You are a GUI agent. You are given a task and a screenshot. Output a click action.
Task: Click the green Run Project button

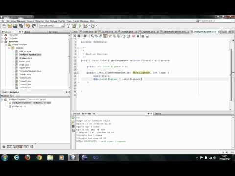(x=80, y=26)
